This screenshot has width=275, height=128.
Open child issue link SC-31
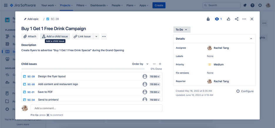[31, 92]
